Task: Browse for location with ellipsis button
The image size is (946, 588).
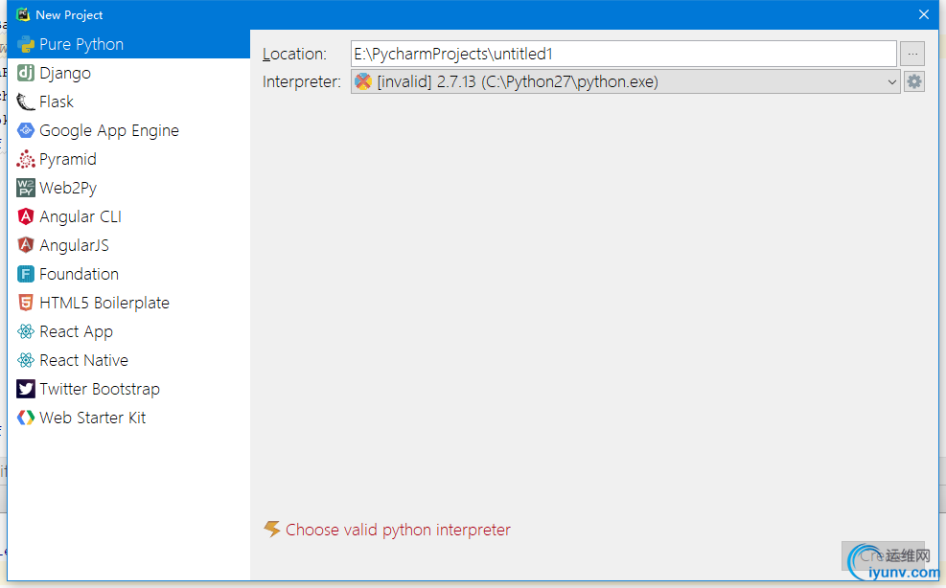Action: point(912,54)
